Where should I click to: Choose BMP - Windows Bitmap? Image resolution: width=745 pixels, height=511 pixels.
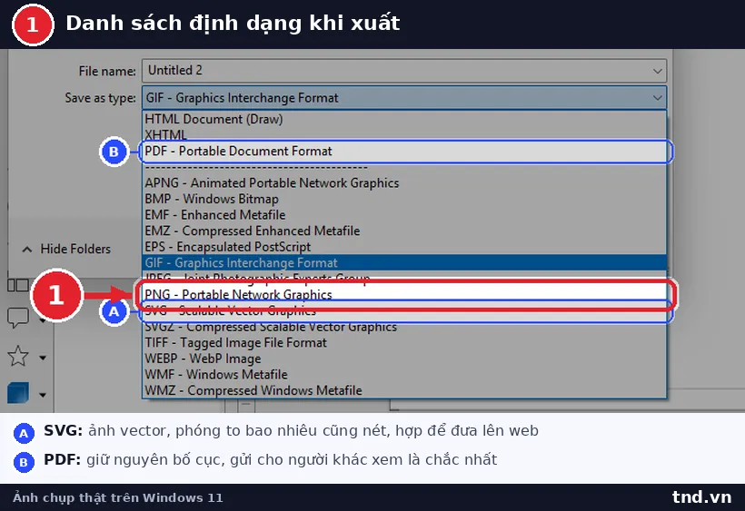point(404,200)
